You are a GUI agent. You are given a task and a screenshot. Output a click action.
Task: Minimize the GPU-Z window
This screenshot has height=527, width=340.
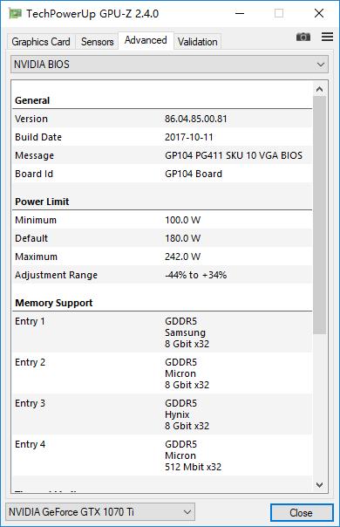click(240, 13)
